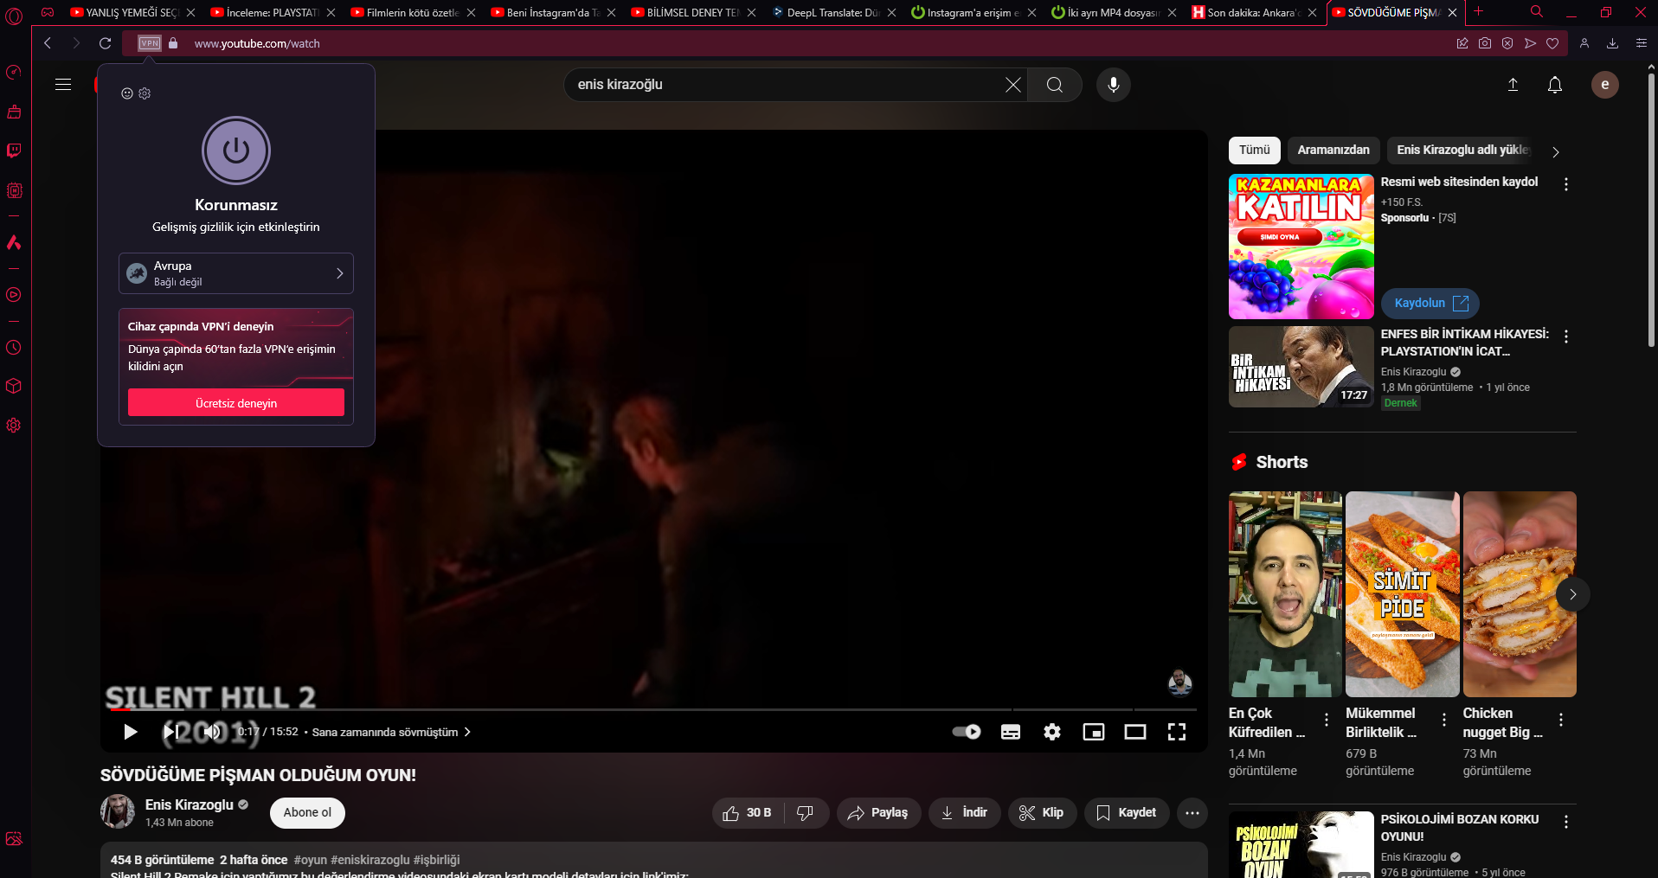Switch to the 'Son dakika: Ankara' tab
The image size is (1658, 878).
[x=1255, y=12]
